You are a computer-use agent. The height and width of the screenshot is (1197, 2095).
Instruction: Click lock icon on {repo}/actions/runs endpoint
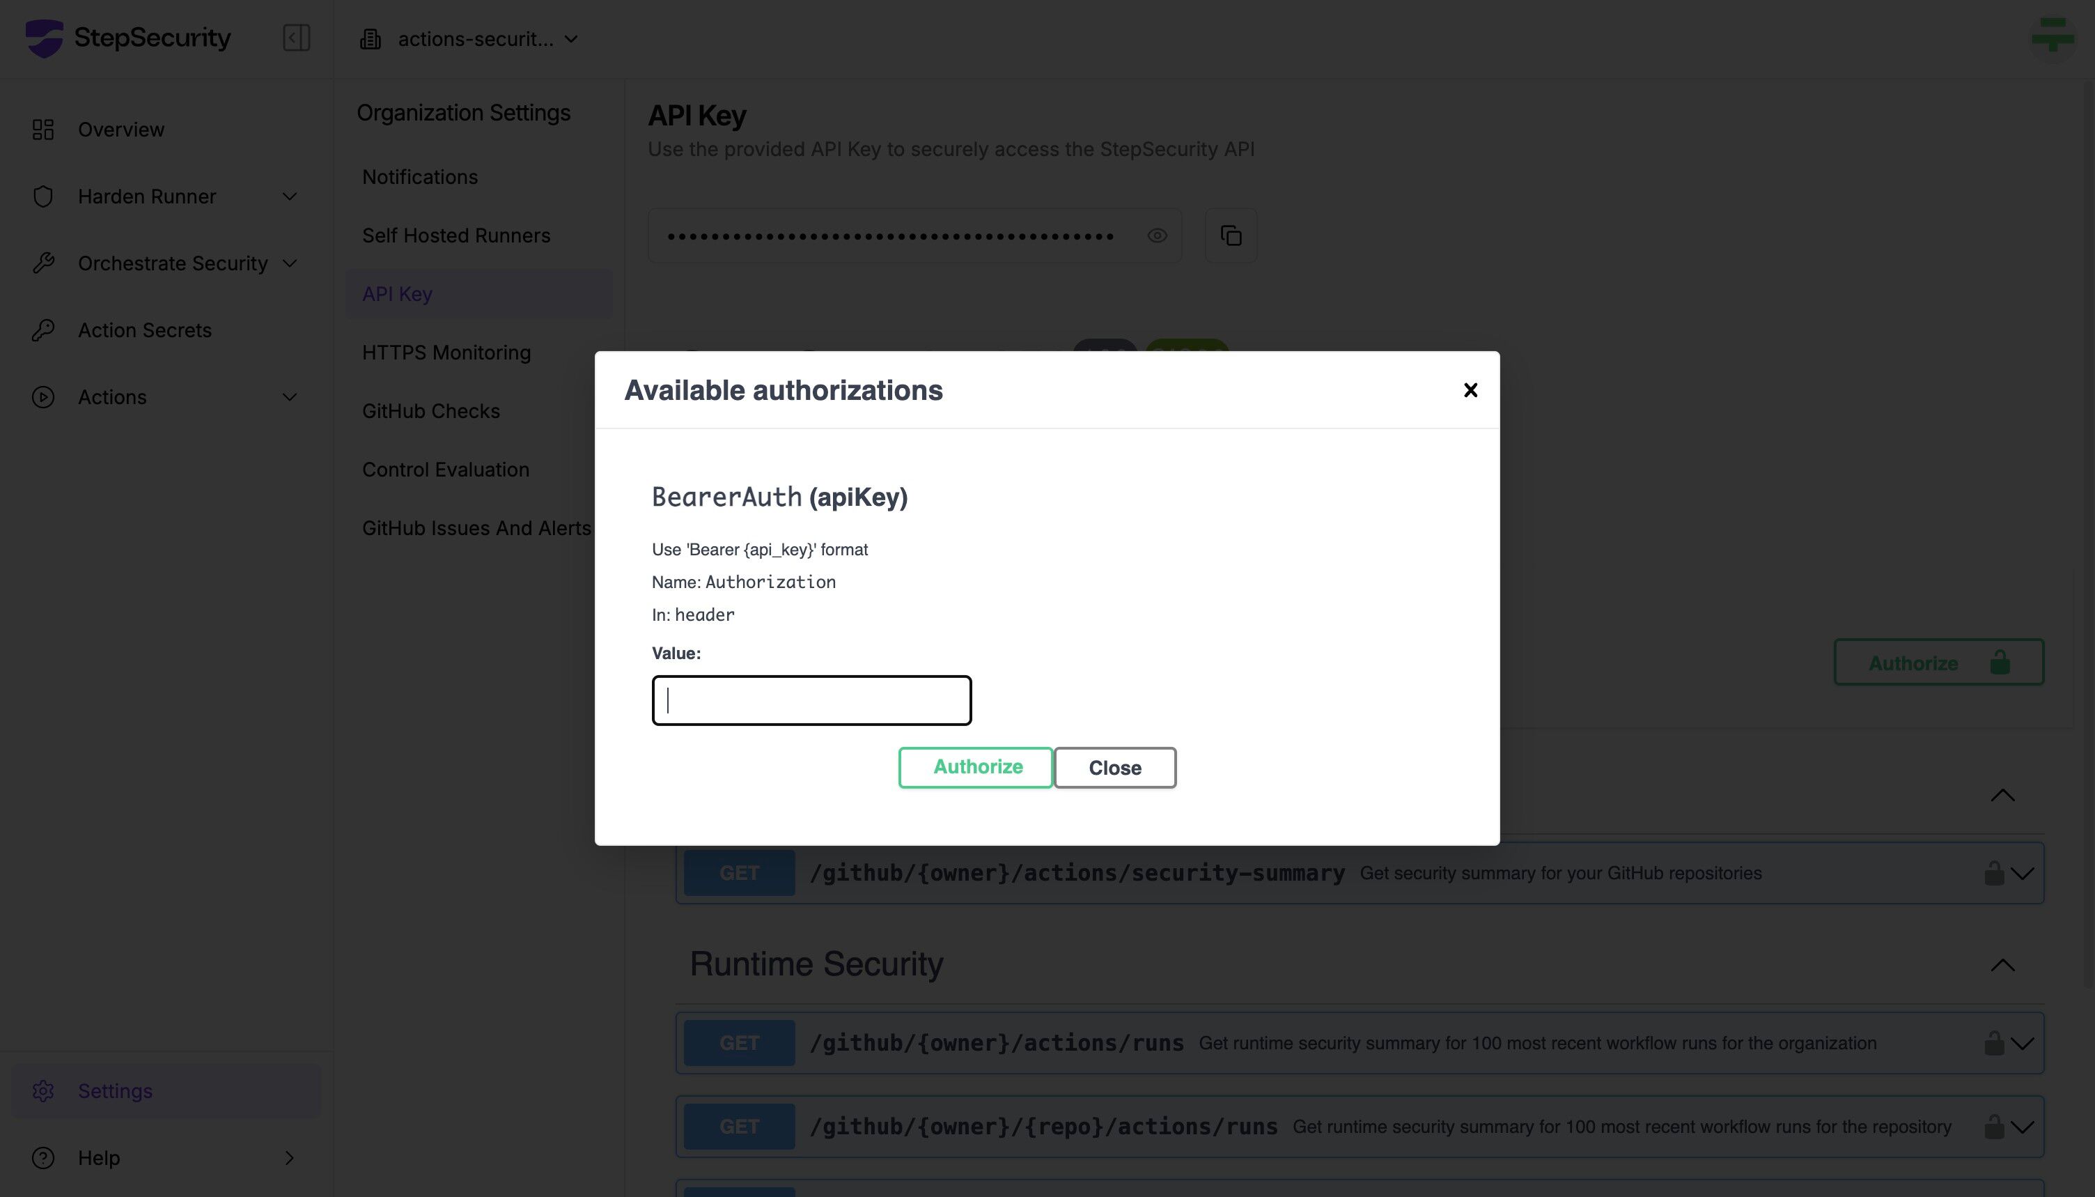click(1994, 1127)
